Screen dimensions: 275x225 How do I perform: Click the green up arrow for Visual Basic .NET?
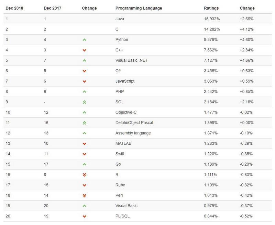point(84,60)
